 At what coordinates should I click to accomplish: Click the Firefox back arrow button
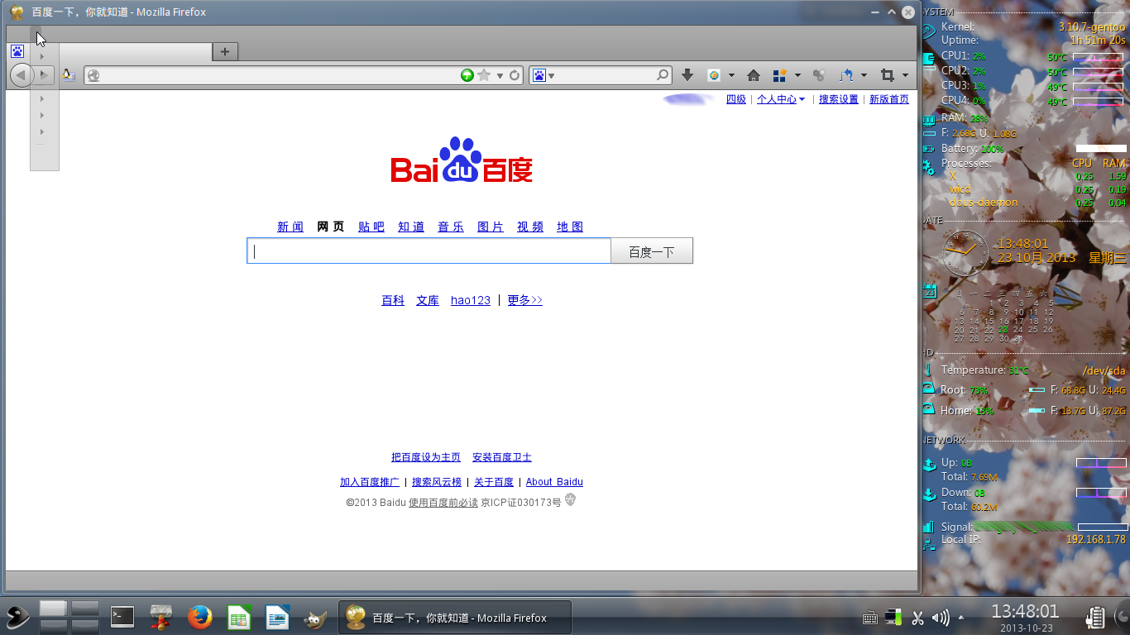[21, 75]
